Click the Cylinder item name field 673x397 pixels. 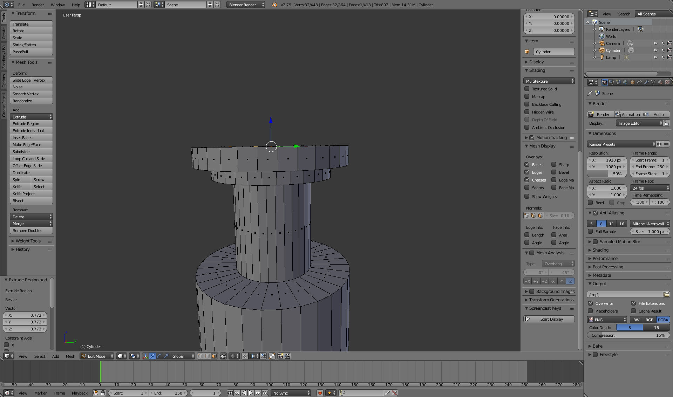click(x=554, y=52)
